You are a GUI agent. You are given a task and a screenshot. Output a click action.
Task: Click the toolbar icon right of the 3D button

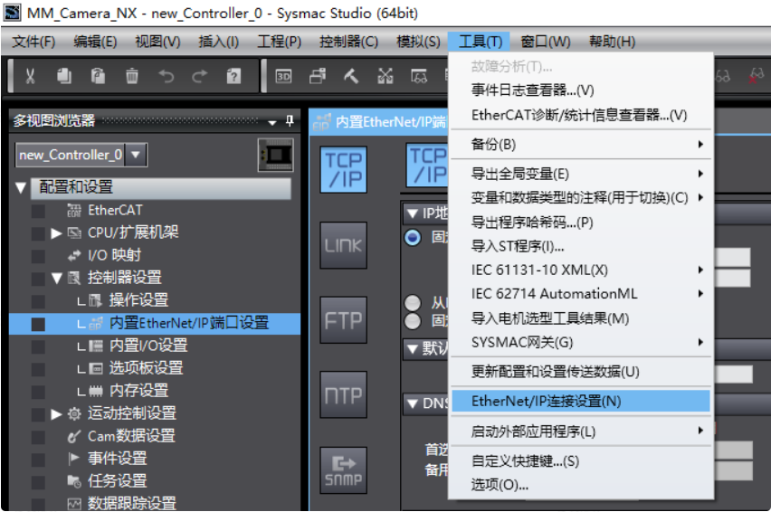[317, 76]
